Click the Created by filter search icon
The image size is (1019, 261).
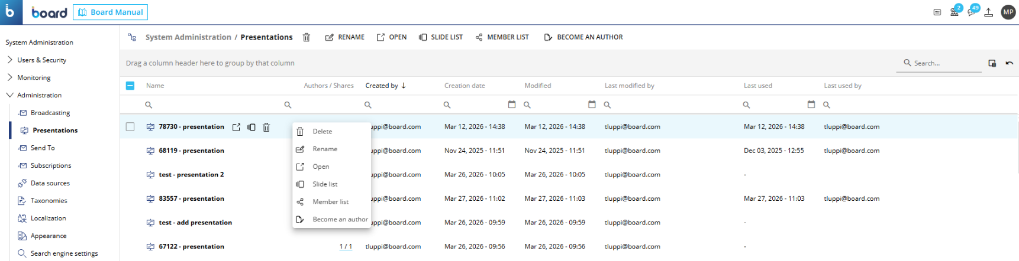pyautogui.click(x=367, y=105)
